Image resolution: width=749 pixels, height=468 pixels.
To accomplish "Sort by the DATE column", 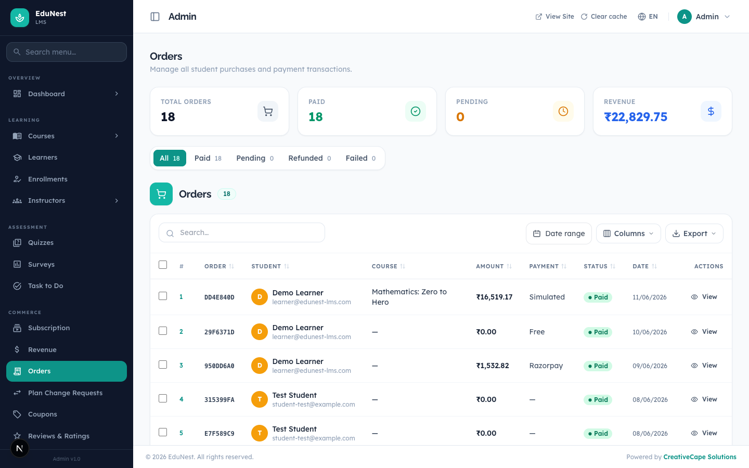I will click(644, 266).
